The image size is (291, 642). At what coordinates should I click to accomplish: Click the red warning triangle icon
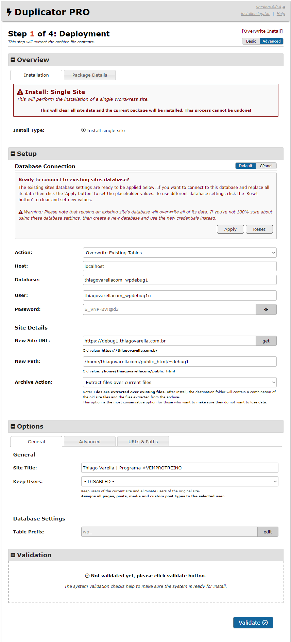point(20,92)
